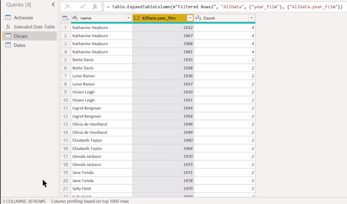
Task: Select the name column header
Action: coord(102,18)
